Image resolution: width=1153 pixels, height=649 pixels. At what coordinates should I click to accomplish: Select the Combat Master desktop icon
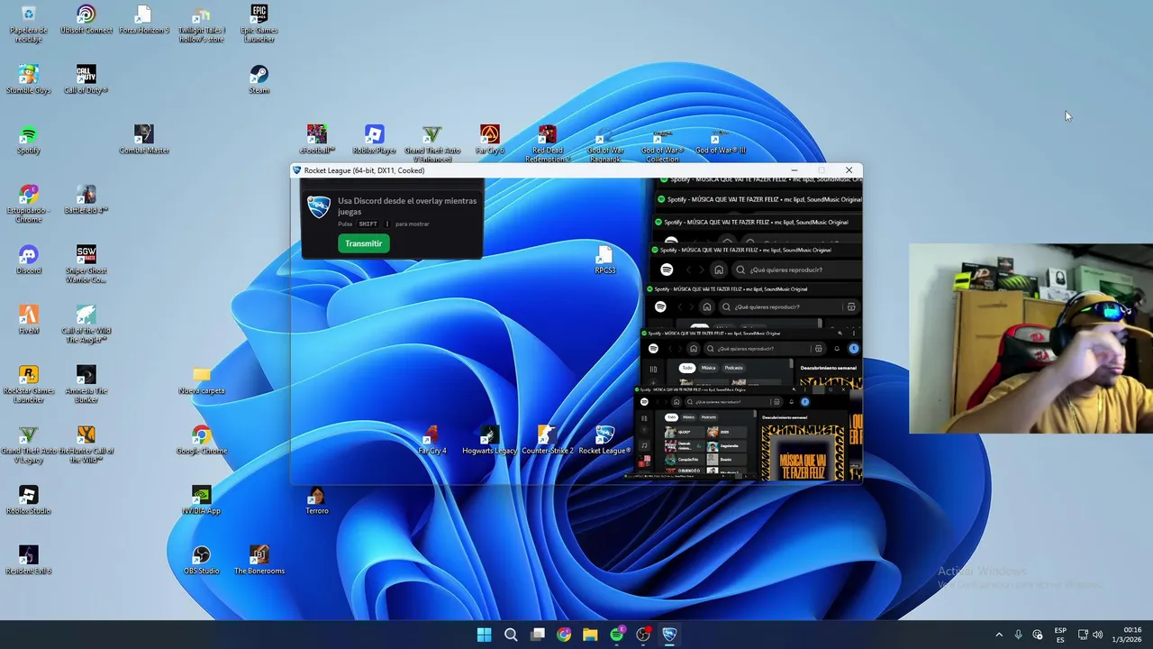(143, 140)
